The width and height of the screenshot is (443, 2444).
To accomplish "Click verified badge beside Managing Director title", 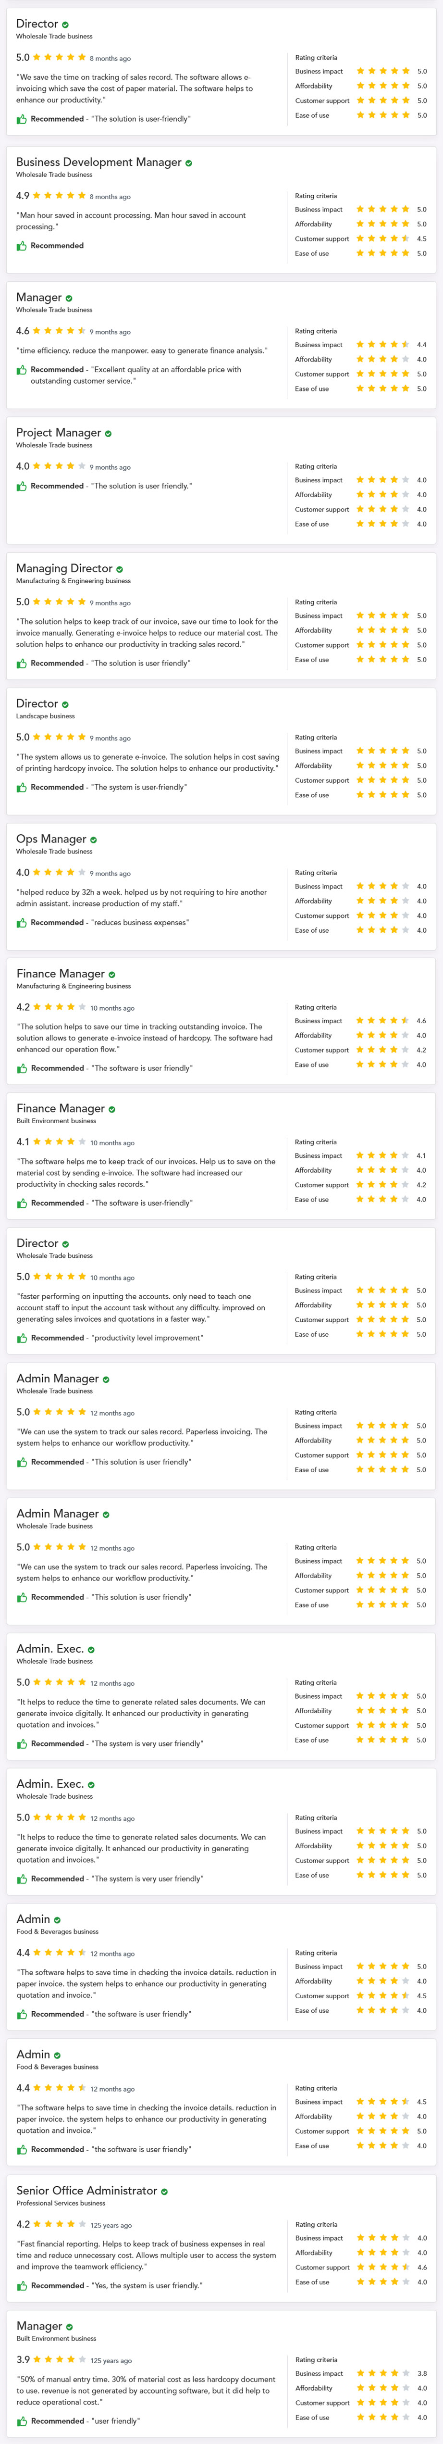I will [x=120, y=569].
